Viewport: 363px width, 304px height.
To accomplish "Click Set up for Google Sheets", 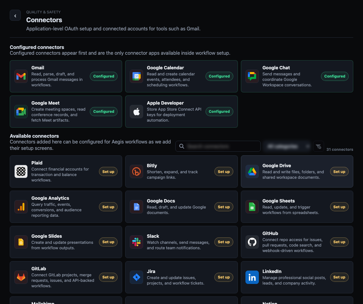I will (339, 207).
